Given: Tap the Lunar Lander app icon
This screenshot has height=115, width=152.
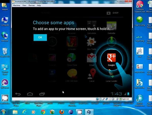Looking at the screenshot, I should (x=111, y=74).
